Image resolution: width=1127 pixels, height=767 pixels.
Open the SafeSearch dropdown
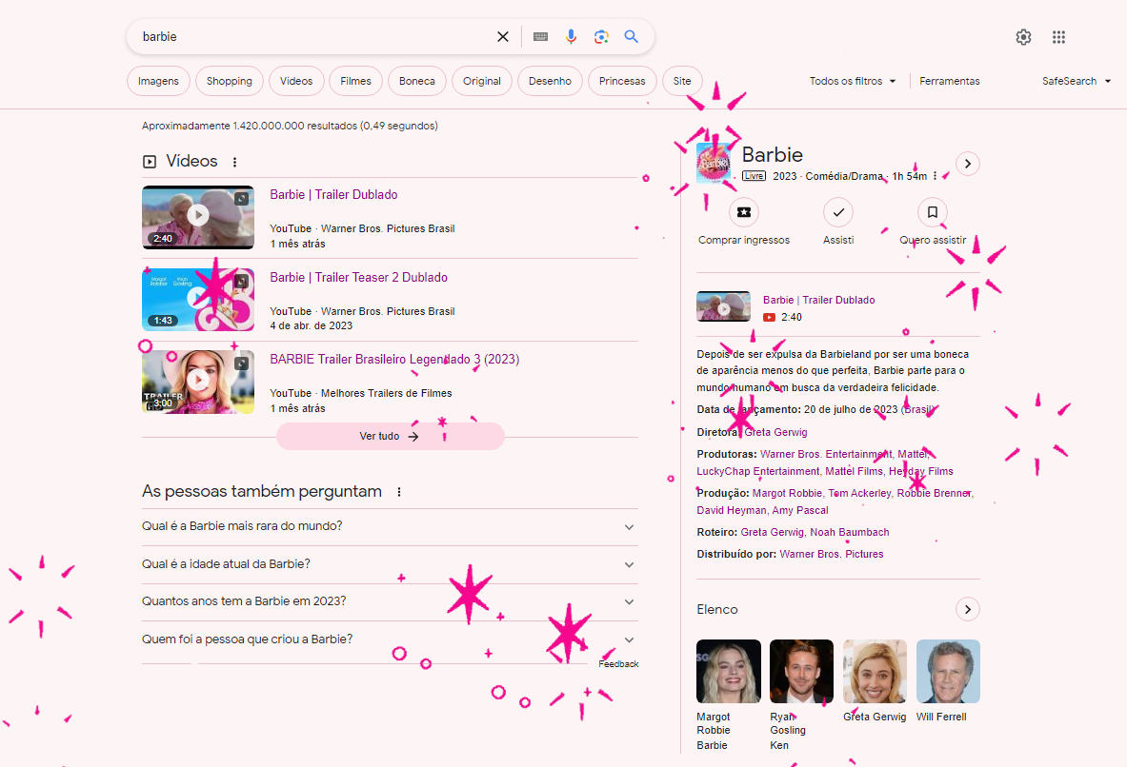pos(1077,81)
